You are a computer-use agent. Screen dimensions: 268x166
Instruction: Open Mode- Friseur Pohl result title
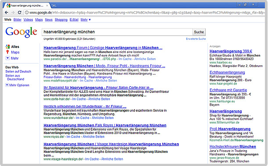coord(104,66)
